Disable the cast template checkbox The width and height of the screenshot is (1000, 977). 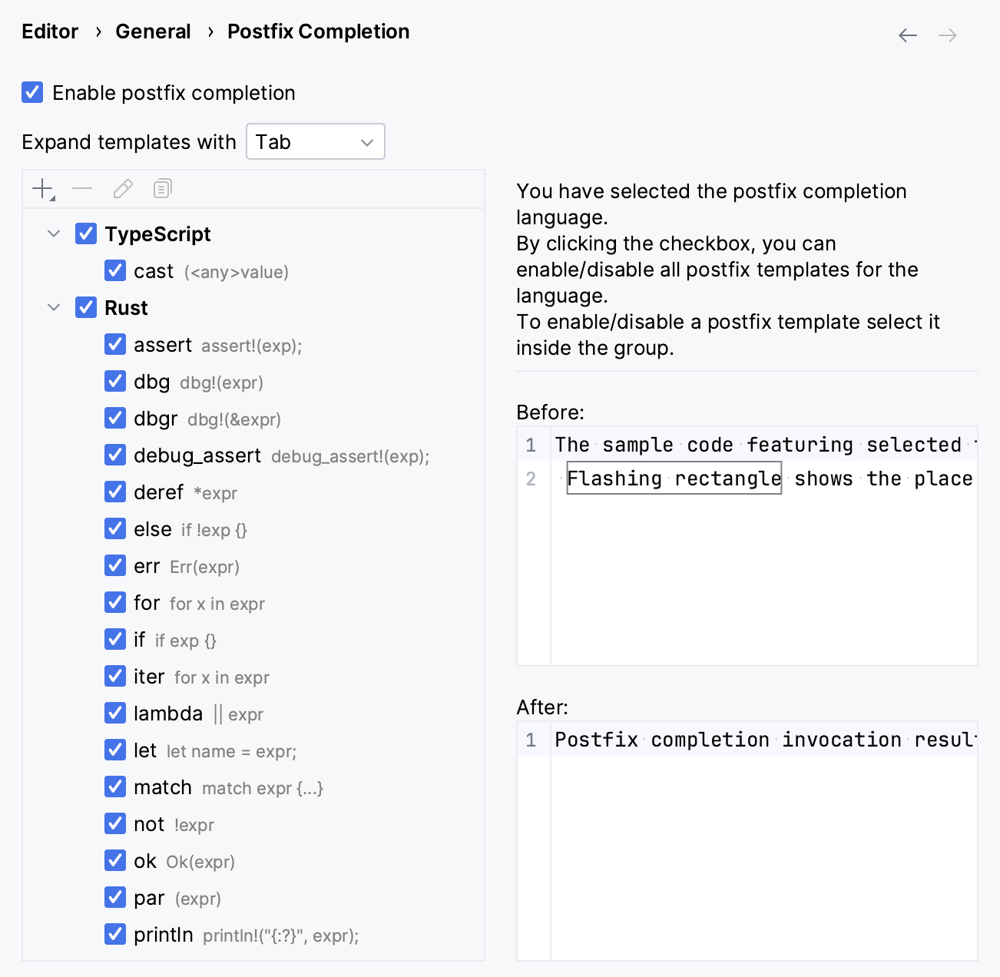115,270
